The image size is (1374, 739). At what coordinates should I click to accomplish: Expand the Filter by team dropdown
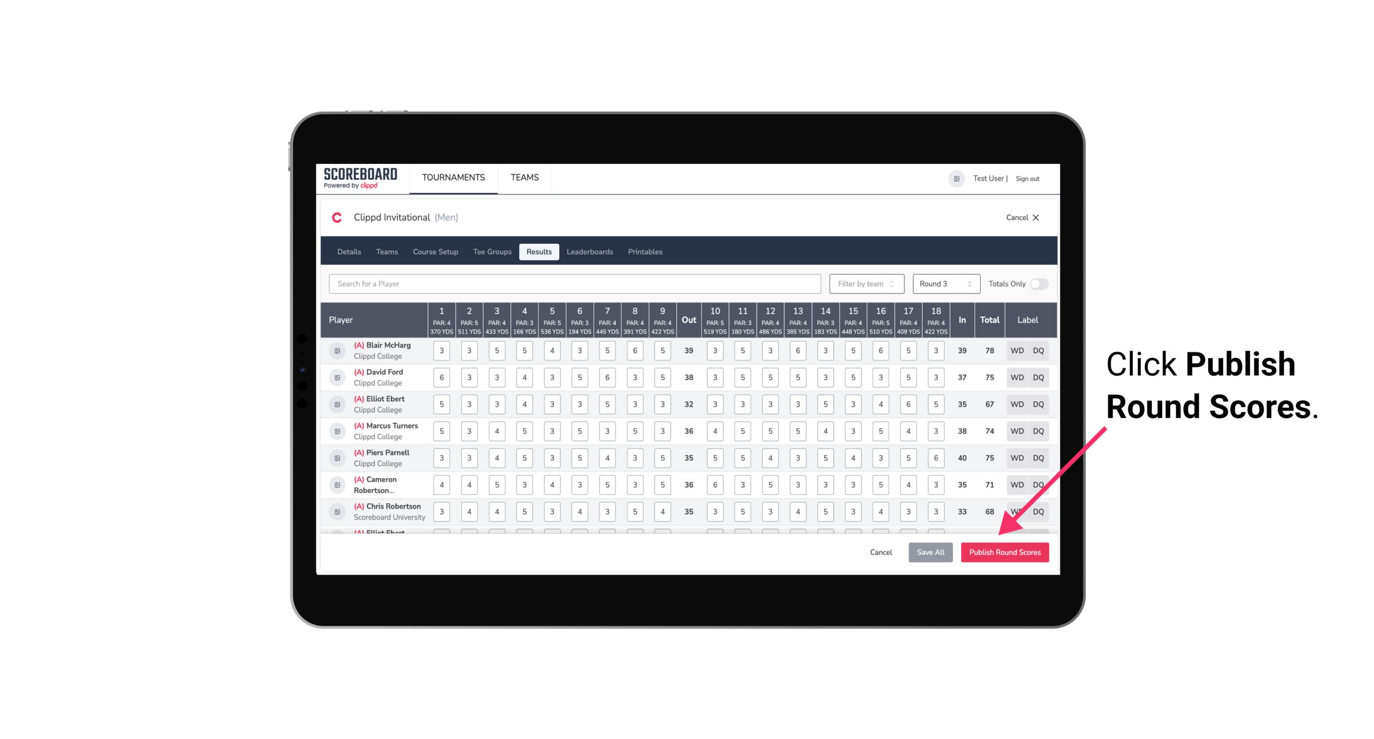866,284
